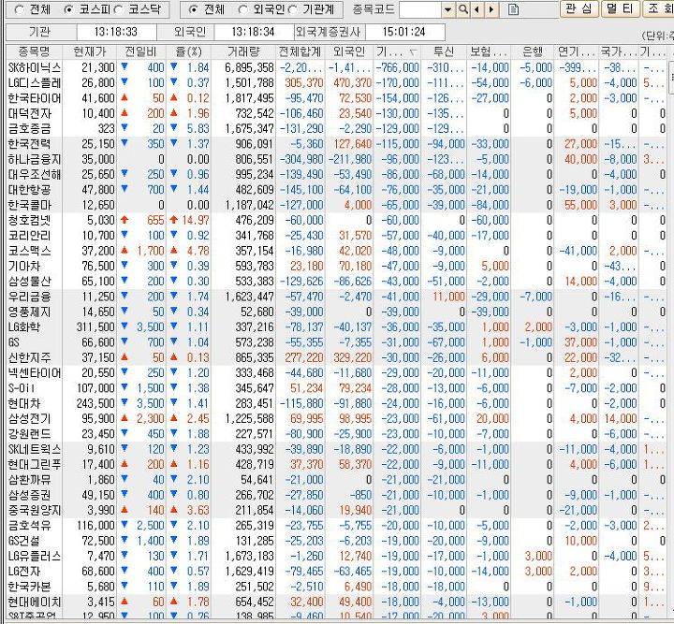Select the LG디스플레이 row

[x=337, y=83]
